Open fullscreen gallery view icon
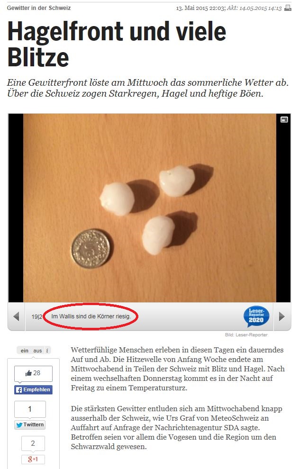299x469 pixels. click(284, 120)
